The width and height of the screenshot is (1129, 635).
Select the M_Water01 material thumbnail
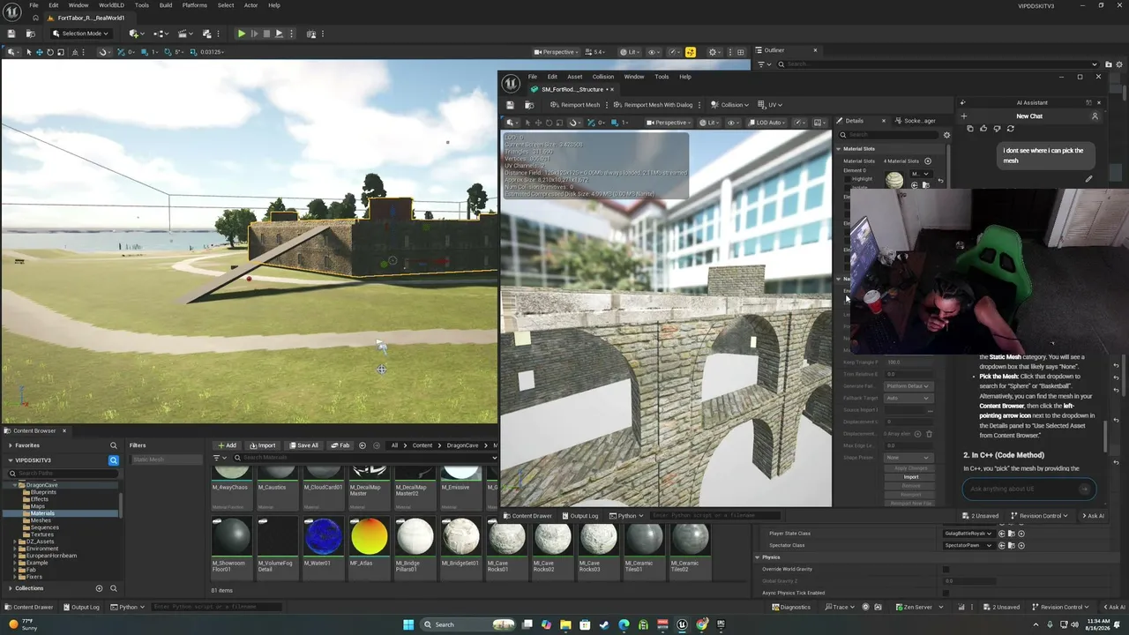pos(323,537)
